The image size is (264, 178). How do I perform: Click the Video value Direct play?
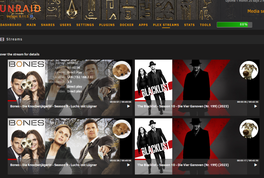(x=75, y=91)
